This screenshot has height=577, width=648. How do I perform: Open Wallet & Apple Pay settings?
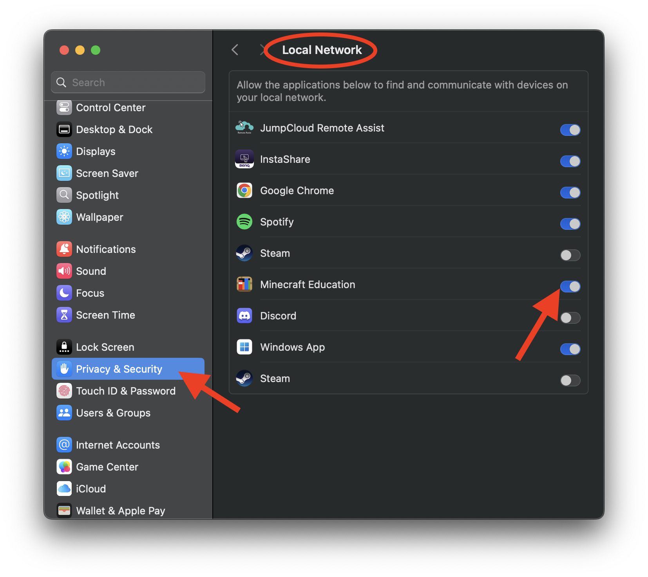click(120, 510)
